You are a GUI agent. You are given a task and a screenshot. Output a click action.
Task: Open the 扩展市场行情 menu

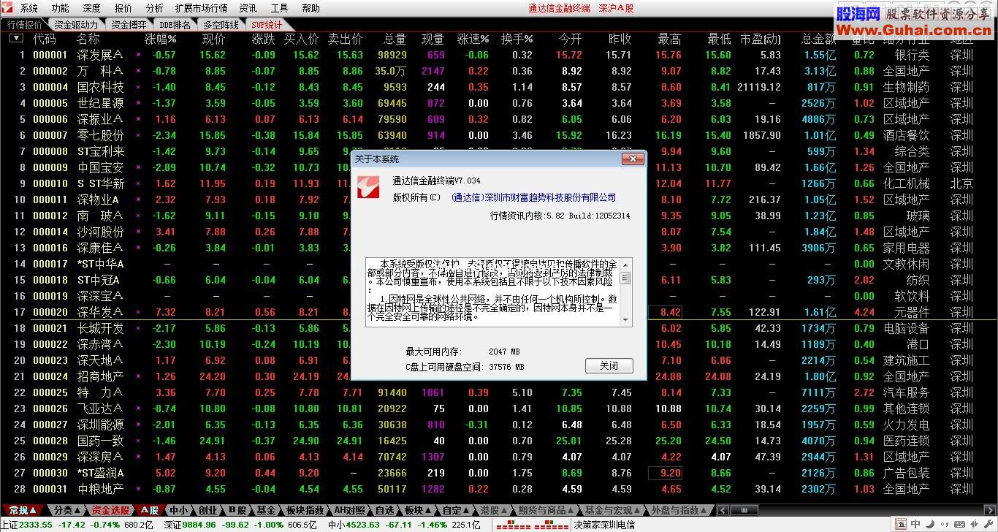click(x=201, y=8)
